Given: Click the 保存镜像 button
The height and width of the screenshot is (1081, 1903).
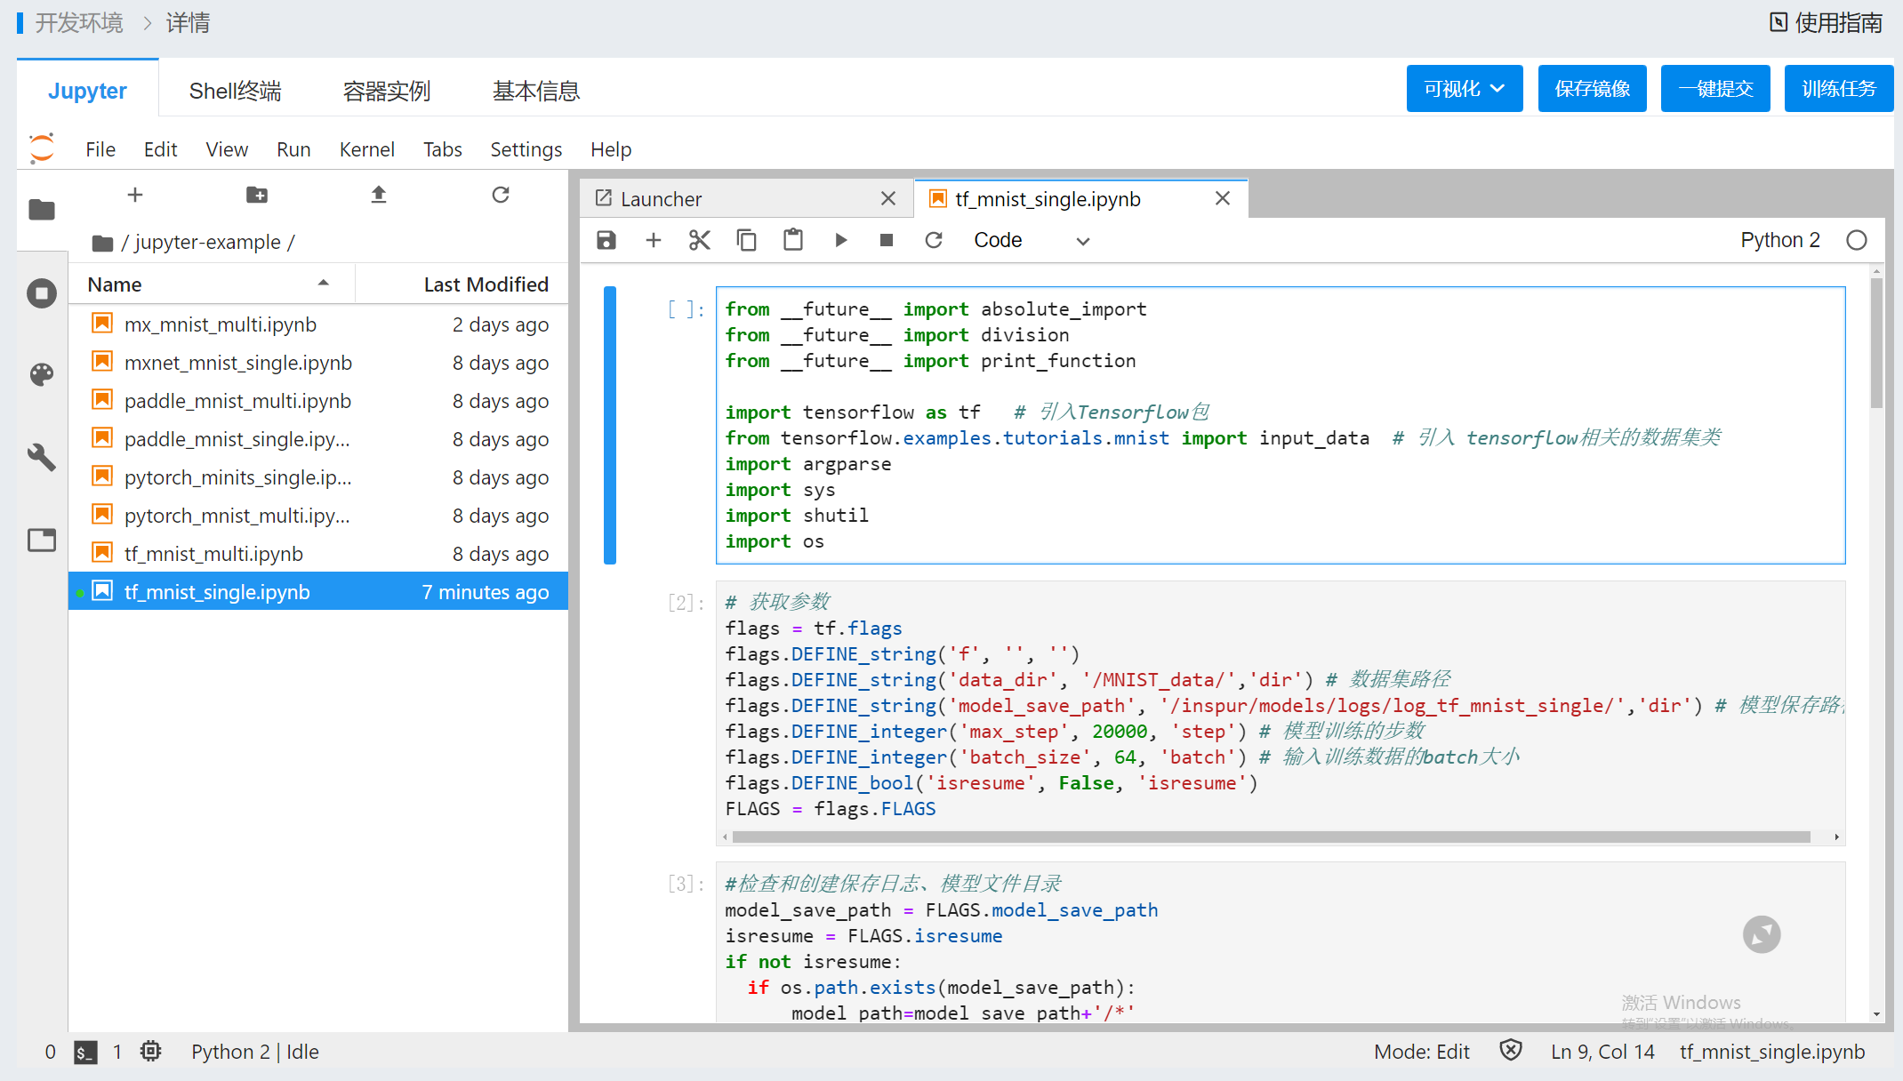Looking at the screenshot, I should coord(1592,89).
